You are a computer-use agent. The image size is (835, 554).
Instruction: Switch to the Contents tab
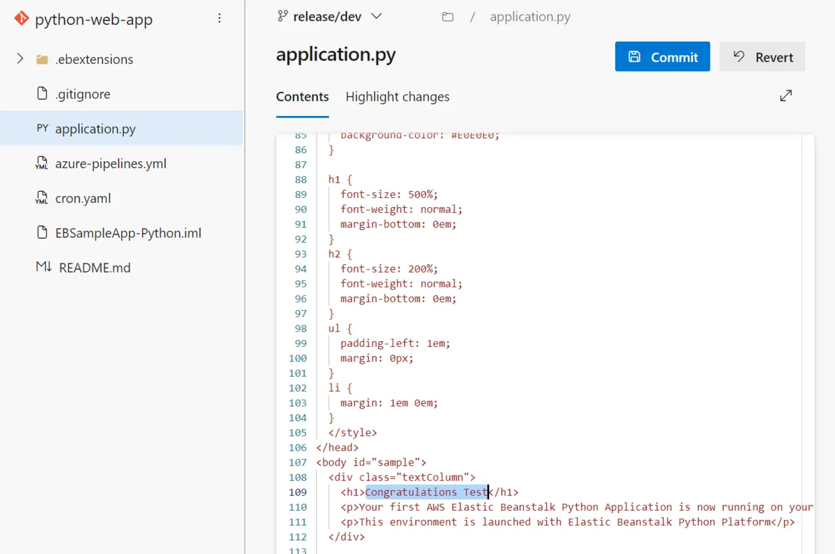click(x=302, y=97)
